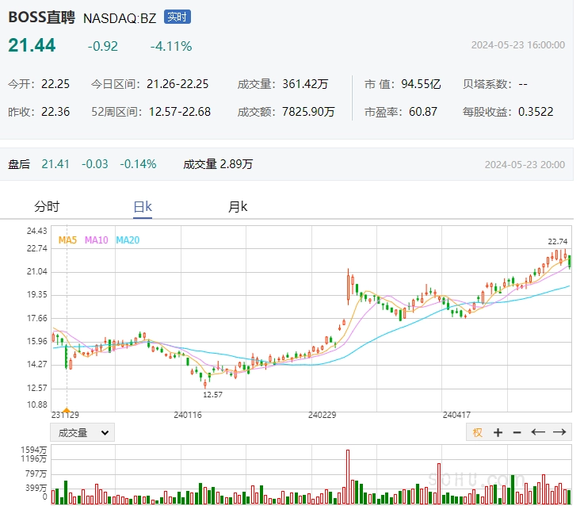
Task: Click the 52周区间 value 12.57-22.68
Action: pyautogui.click(x=180, y=112)
